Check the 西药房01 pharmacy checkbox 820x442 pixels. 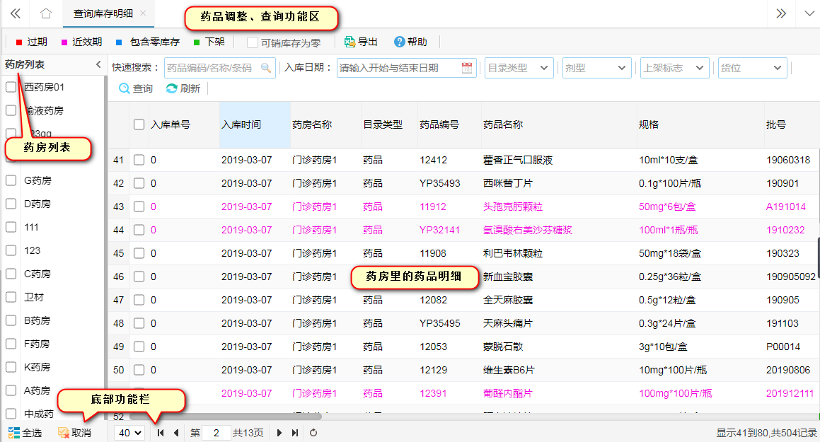click(11, 87)
